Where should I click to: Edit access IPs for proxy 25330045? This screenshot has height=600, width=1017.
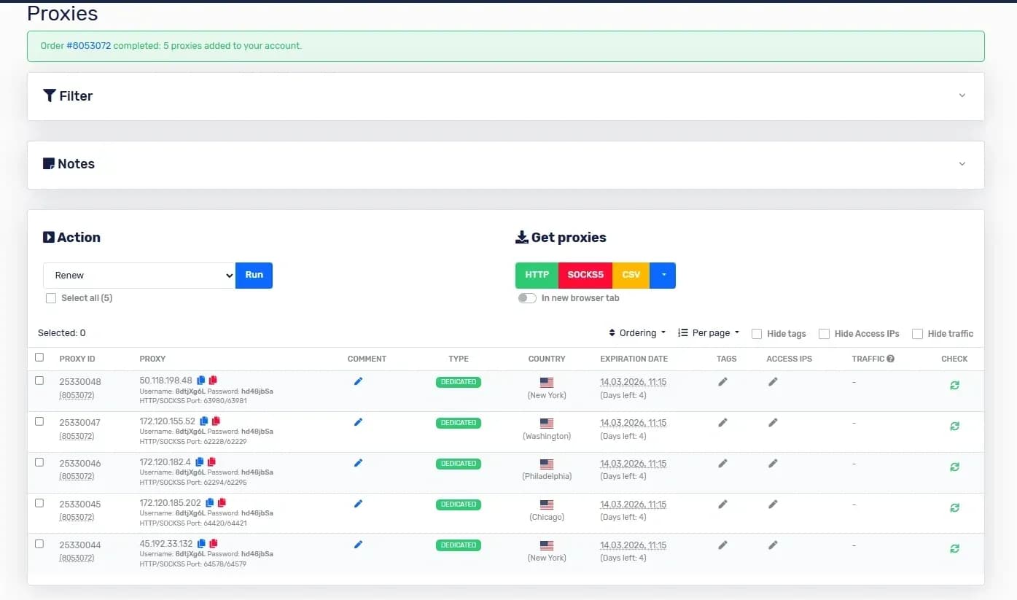[x=773, y=504]
